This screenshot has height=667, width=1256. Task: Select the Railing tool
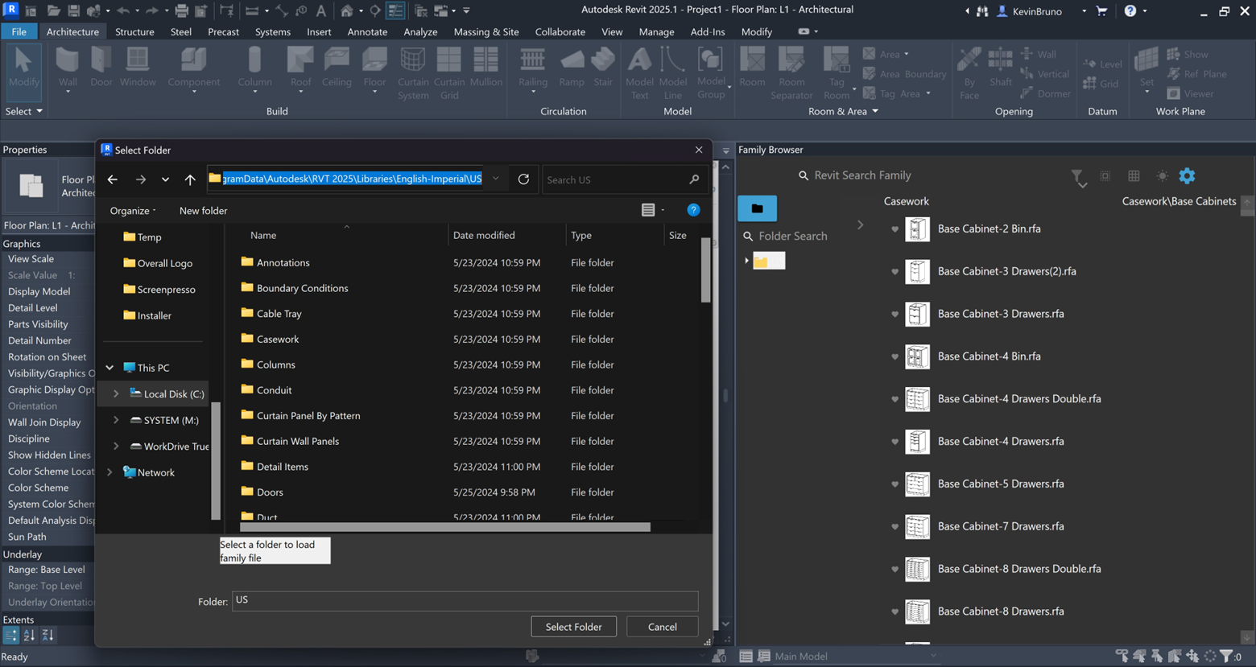(x=532, y=68)
